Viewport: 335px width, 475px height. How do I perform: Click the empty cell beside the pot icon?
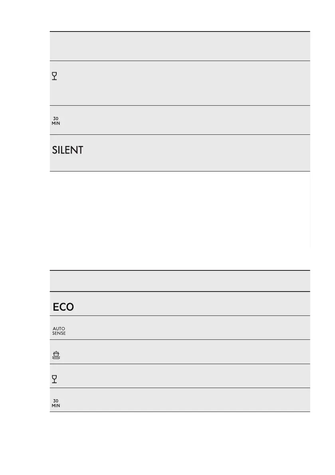pos(192,352)
